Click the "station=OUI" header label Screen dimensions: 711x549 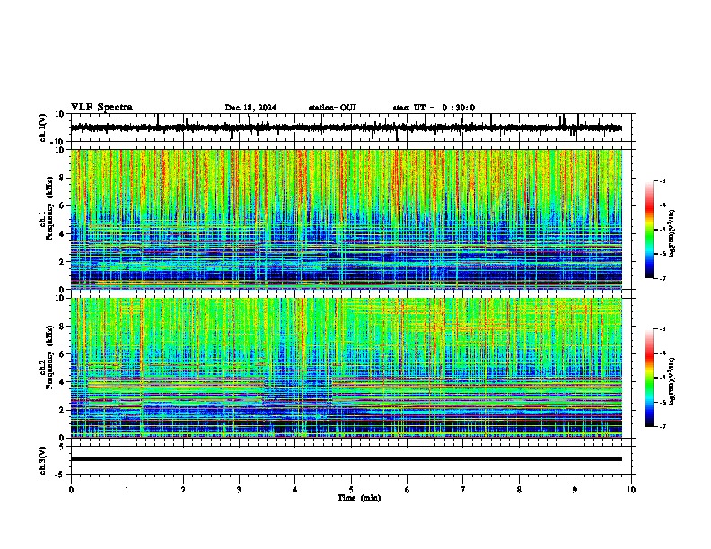coord(332,108)
